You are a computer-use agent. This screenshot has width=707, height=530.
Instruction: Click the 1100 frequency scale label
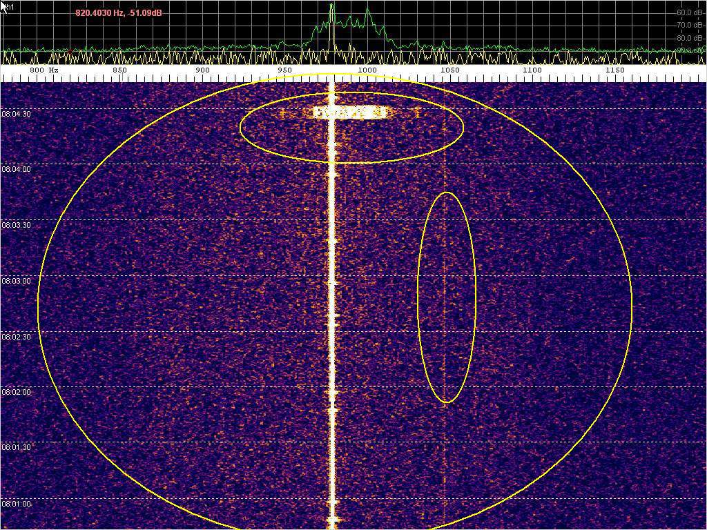(x=532, y=70)
